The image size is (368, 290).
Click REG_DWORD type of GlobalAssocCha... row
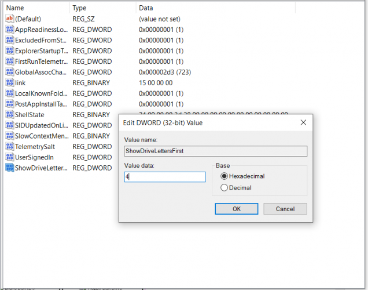(x=92, y=72)
